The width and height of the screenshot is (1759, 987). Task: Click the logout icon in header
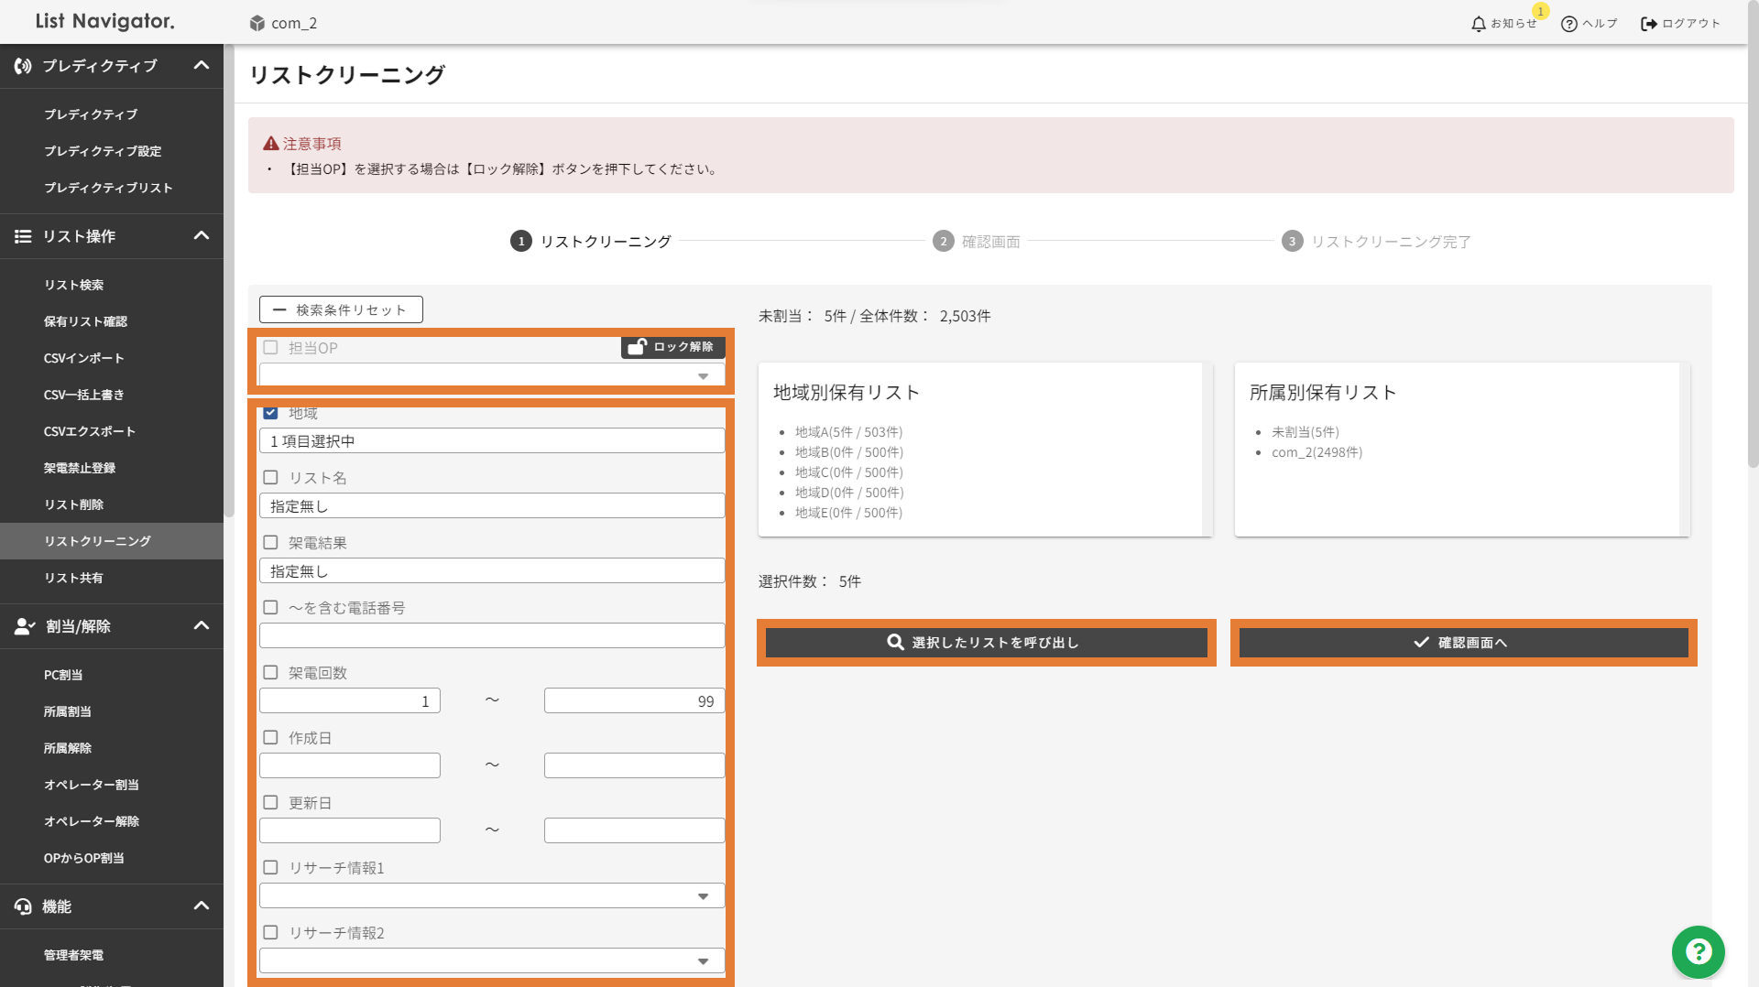coord(1648,24)
